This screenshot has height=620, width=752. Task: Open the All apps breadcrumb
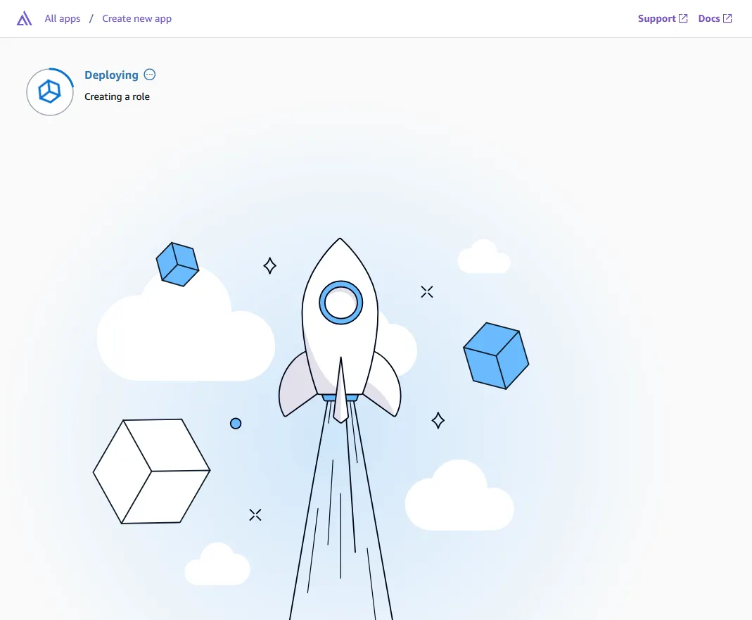click(x=63, y=19)
